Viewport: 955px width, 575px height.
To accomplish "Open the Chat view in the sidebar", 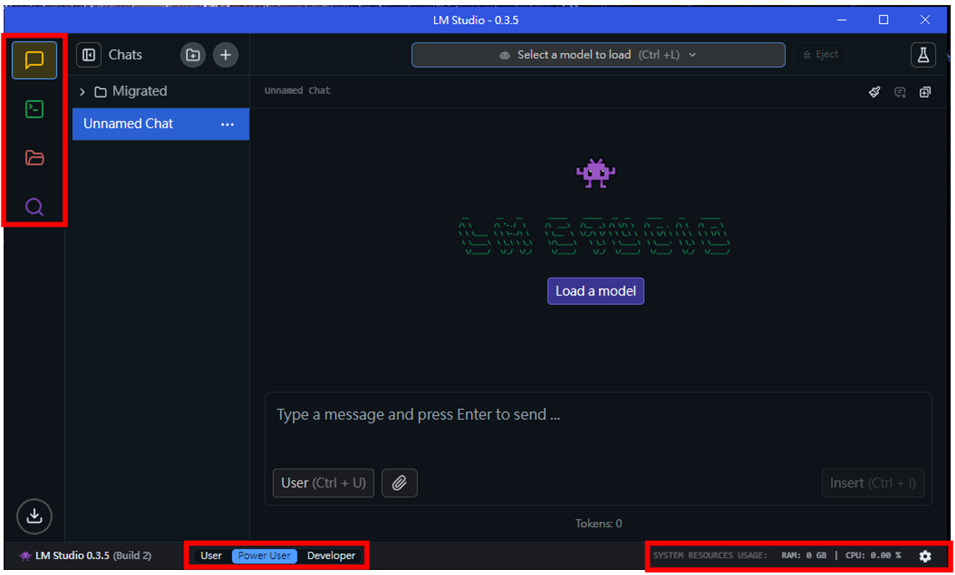I will click(34, 60).
